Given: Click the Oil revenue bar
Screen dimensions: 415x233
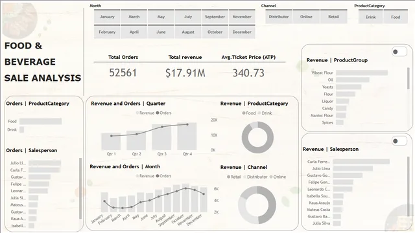Looking at the screenshot, I should [353, 80].
